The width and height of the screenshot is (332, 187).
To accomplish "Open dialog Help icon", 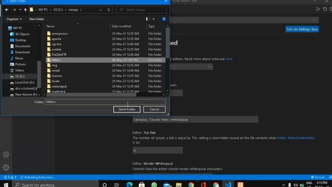I will pyautogui.click(x=164, y=19).
